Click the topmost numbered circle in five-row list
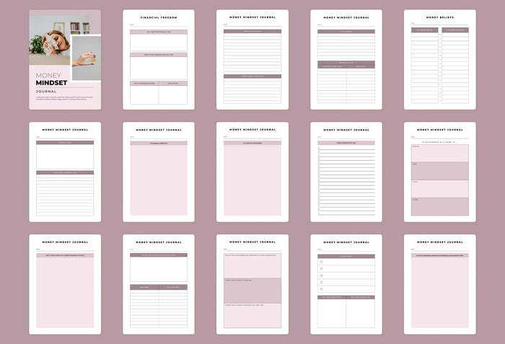The image size is (505, 344). click(x=321, y=262)
